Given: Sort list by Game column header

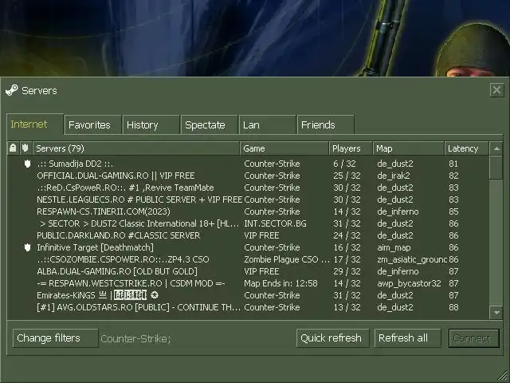Looking at the screenshot, I should click(284, 148).
